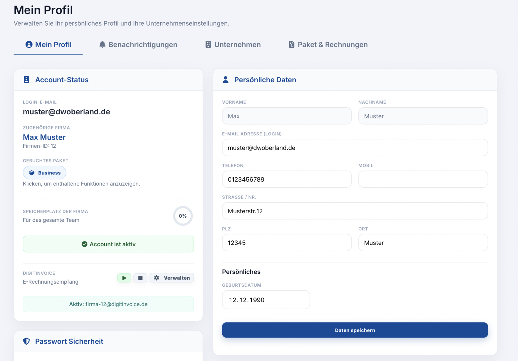Viewport: 518px width, 361px height.
Task: Open the Paket & Rechnungen tab
Action: (328, 44)
